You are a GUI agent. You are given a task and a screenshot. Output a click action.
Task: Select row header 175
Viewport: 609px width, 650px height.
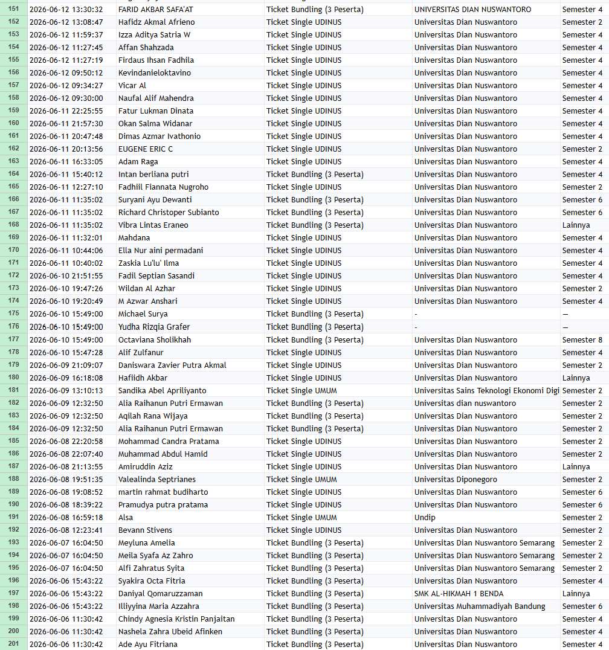(14, 314)
